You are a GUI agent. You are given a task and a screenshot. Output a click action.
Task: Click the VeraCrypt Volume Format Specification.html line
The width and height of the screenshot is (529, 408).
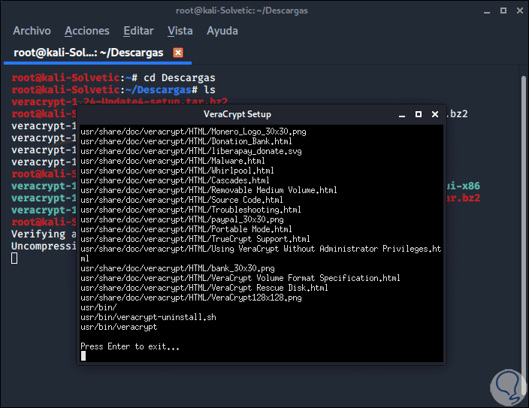click(x=240, y=279)
